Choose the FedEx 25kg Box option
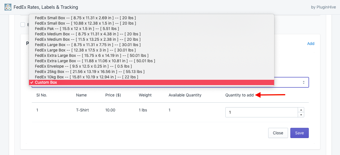 click(x=152, y=72)
